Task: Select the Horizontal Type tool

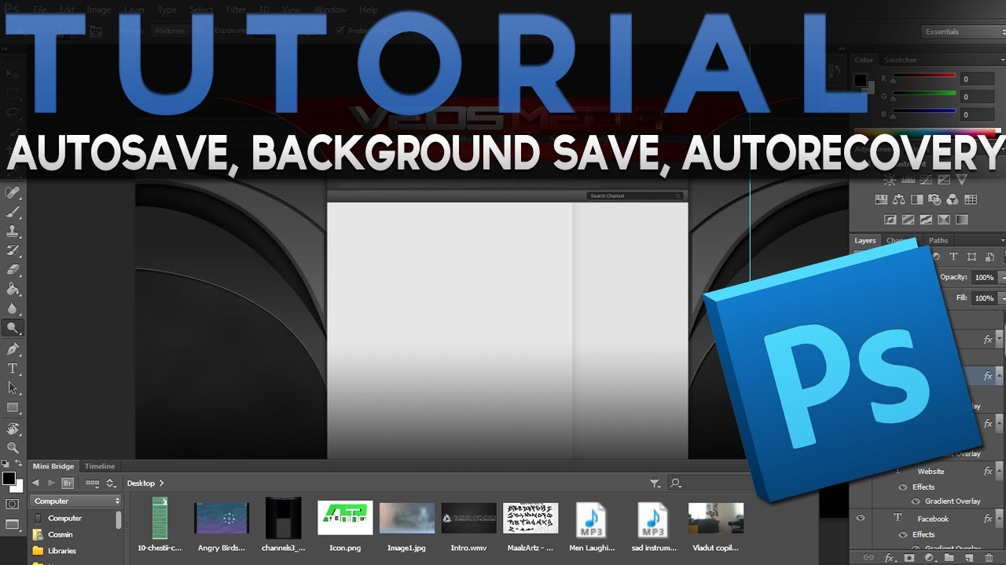Action: [x=13, y=368]
